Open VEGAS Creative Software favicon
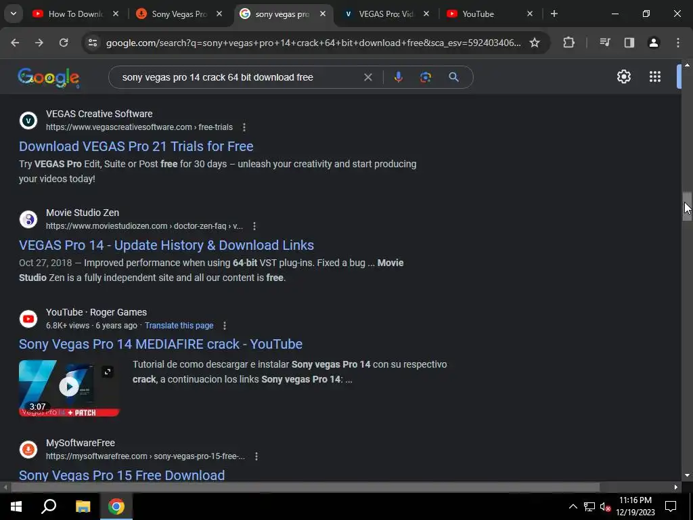This screenshot has height=520, width=693. [x=28, y=121]
